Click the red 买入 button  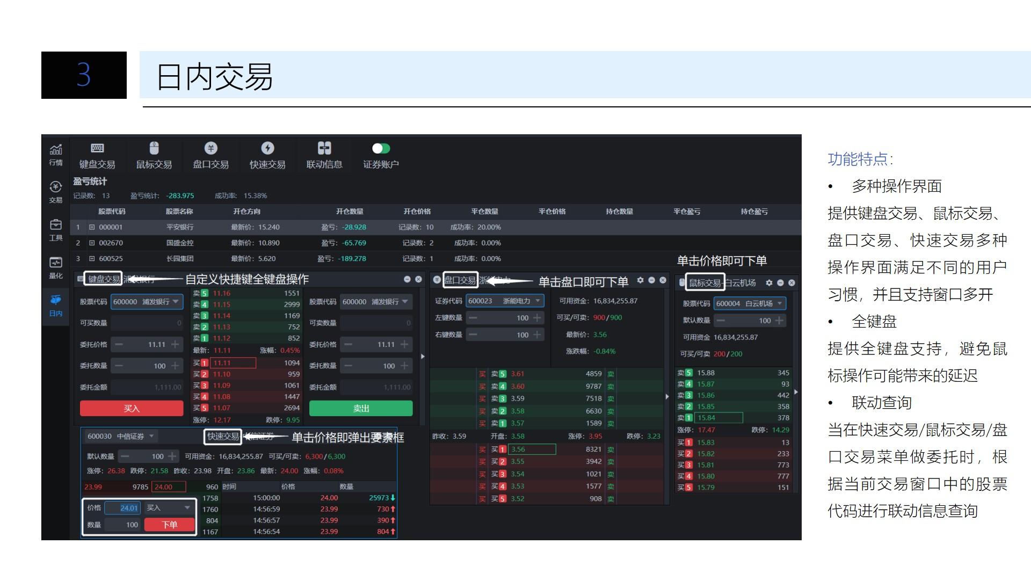click(x=130, y=408)
